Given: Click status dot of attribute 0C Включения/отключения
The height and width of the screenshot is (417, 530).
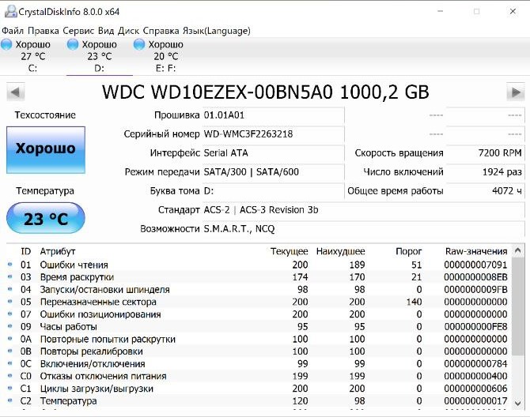Looking at the screenshot, I should click(9, 364).
